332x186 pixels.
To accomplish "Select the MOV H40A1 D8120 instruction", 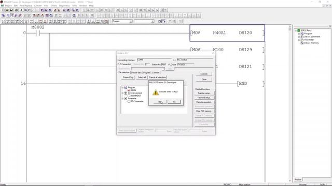I will tap(227, 33).
